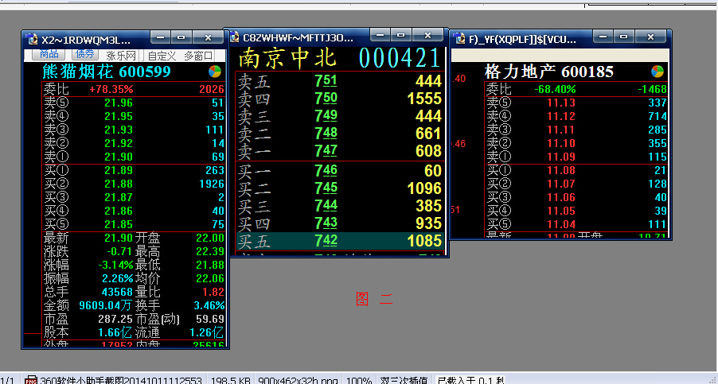Click the file name 360软件小助手截图20141011112553
The image size is (718, 384).
pyautogui.click(x=121, y=380)
